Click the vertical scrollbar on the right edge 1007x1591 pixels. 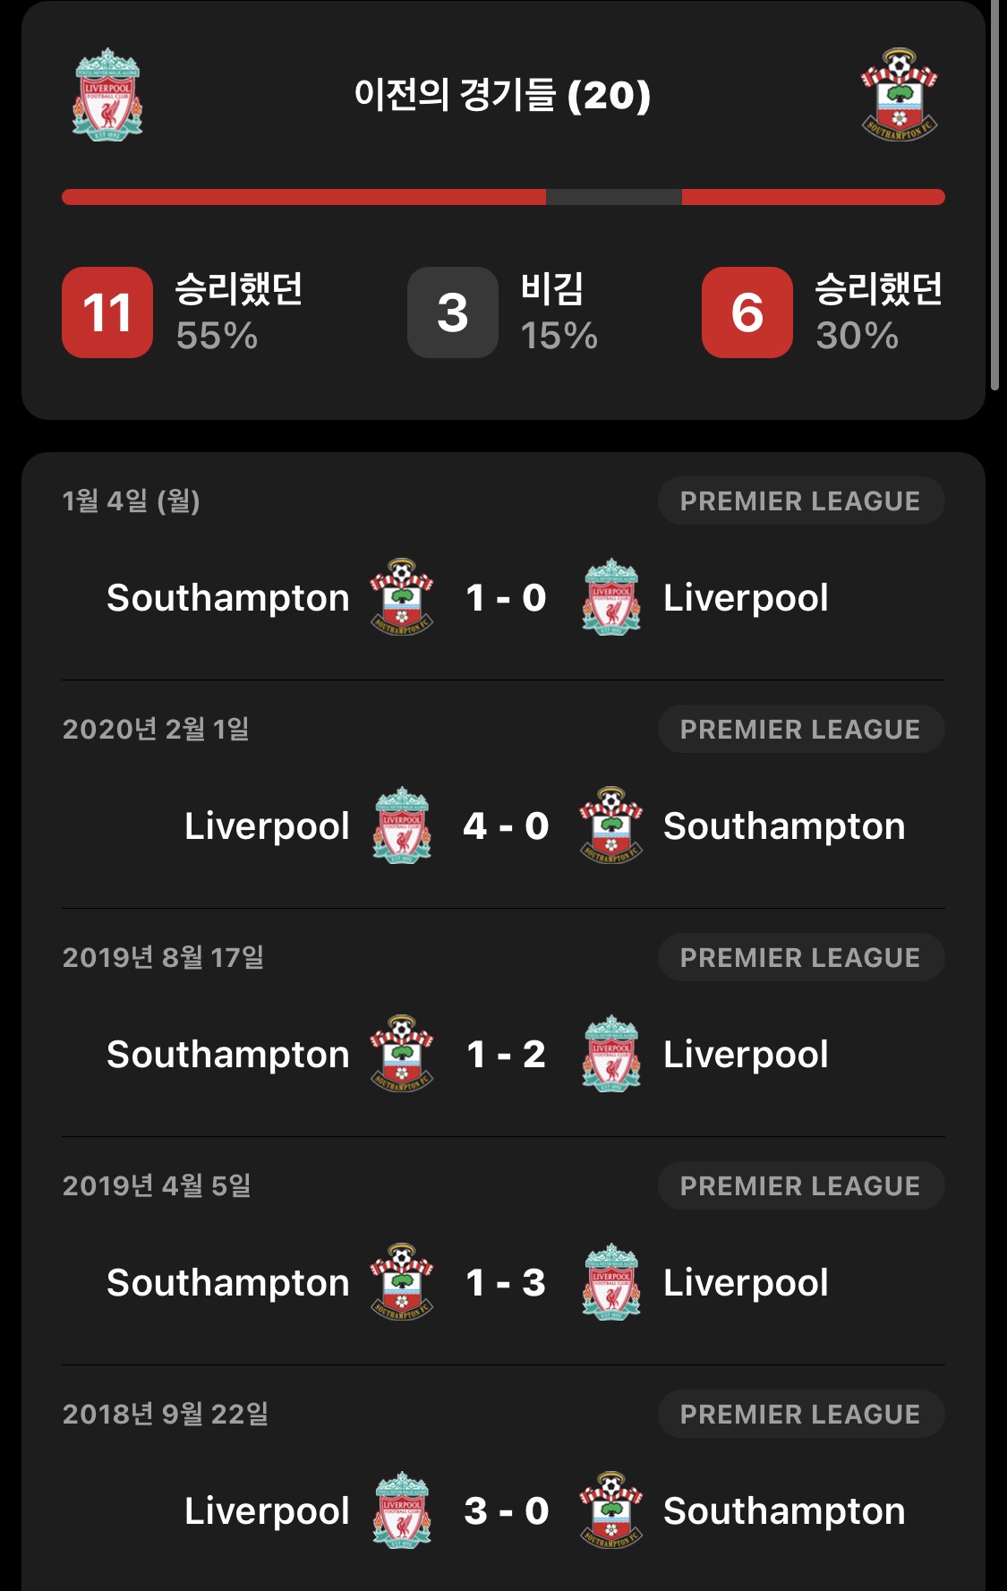click(x=994, y=195)
